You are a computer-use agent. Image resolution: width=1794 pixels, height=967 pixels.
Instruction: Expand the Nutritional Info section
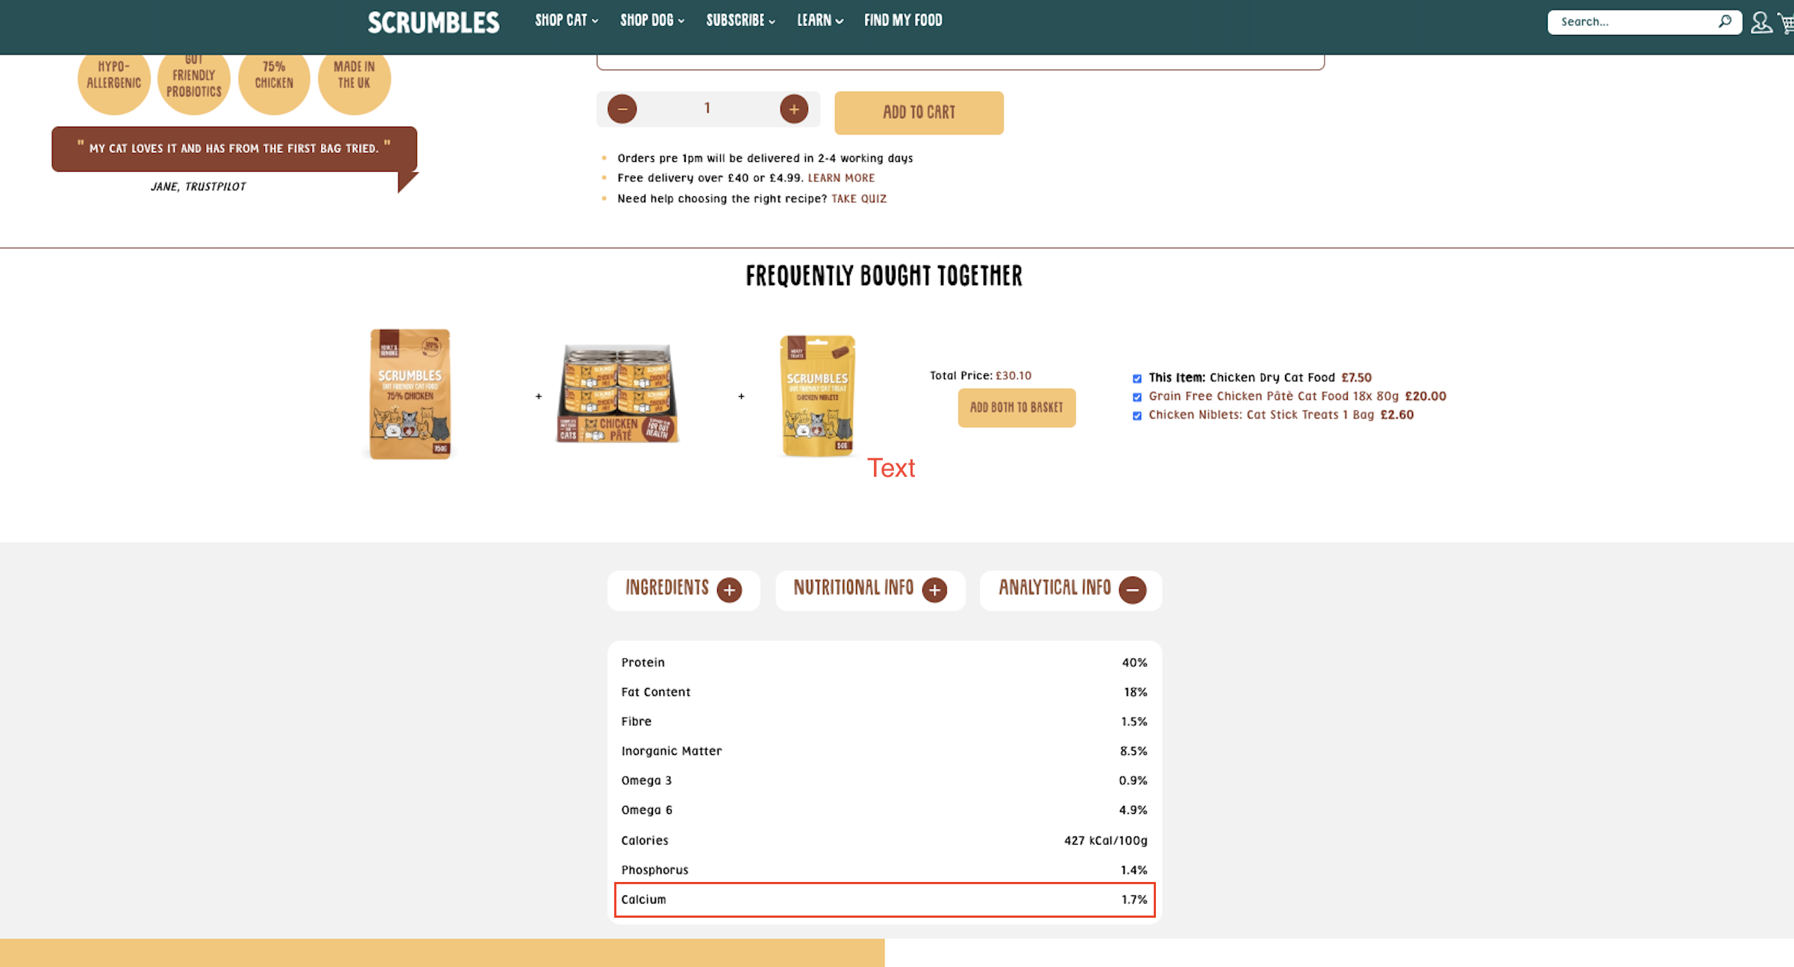point(934,590)
